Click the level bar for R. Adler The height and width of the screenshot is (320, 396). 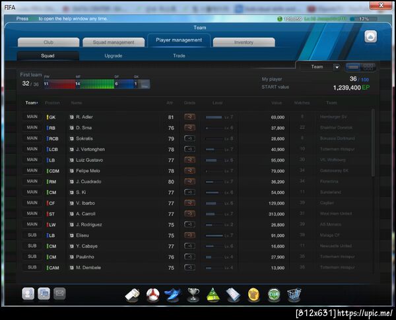coord(214,117)
